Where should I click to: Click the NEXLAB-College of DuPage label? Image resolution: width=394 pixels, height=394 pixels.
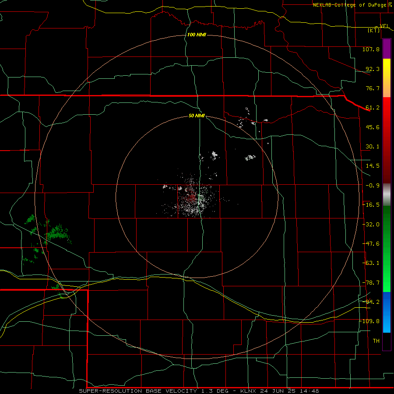[349, 5]
